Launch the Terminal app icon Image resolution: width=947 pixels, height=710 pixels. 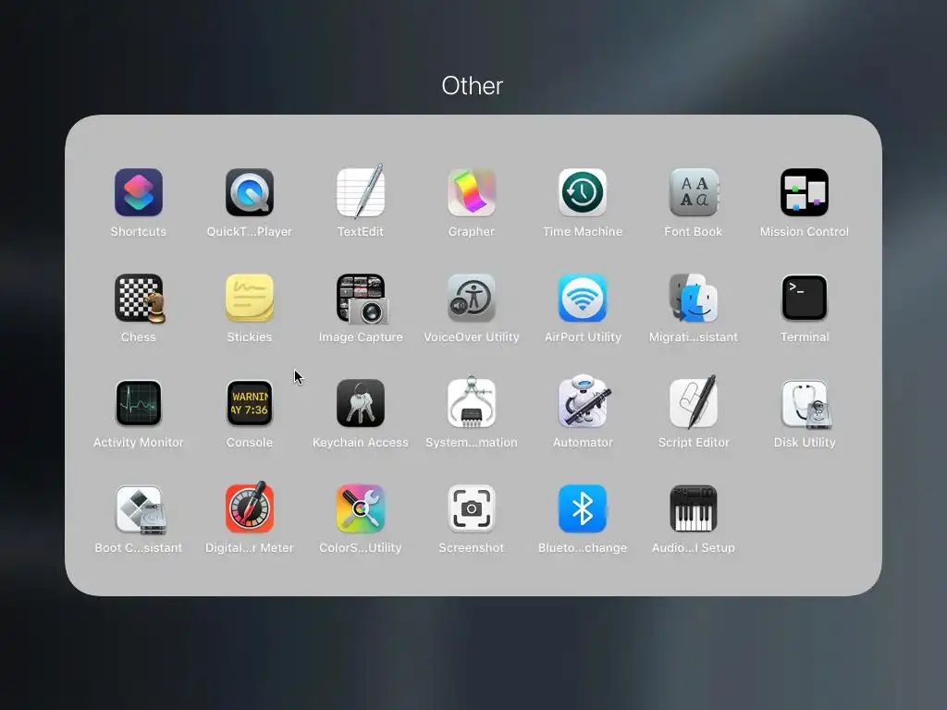pyautogui.click(x=805, y=299)
